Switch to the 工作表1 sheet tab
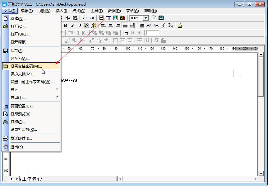 pos(31,179)
